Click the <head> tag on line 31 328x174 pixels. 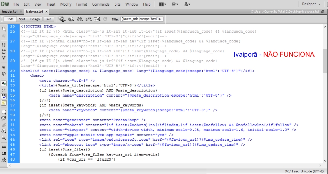click(x=37, y=76)
